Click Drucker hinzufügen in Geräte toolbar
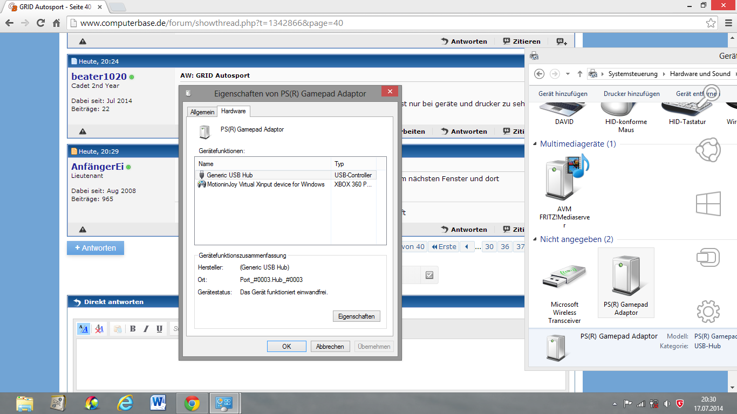 pos(632,94)
